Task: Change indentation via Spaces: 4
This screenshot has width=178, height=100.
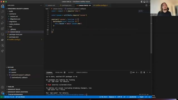Action: click(112, 97)
